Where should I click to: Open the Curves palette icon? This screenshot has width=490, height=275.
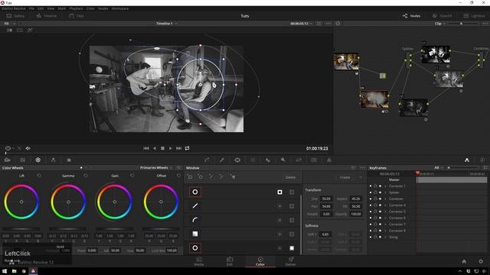(x=207, y=160)
